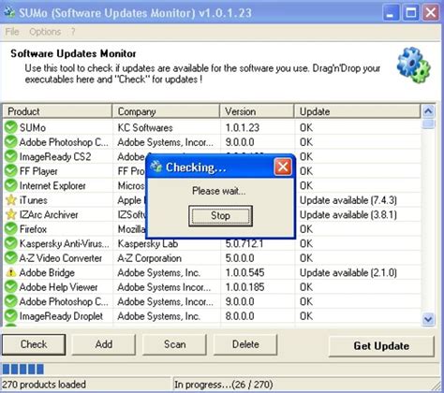444x393 pixels.
Task: Open the ? help menu
Action: (x=73, y=32)
